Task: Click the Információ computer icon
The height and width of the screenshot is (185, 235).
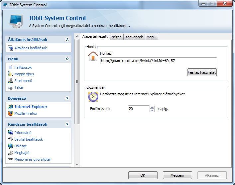Action: (x=11, y=133)
